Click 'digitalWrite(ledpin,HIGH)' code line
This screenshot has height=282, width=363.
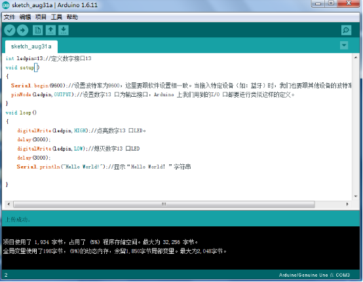(x=81, y=131)
